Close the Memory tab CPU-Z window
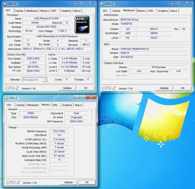This screenshot has width=195, height=189. [91, 97]
